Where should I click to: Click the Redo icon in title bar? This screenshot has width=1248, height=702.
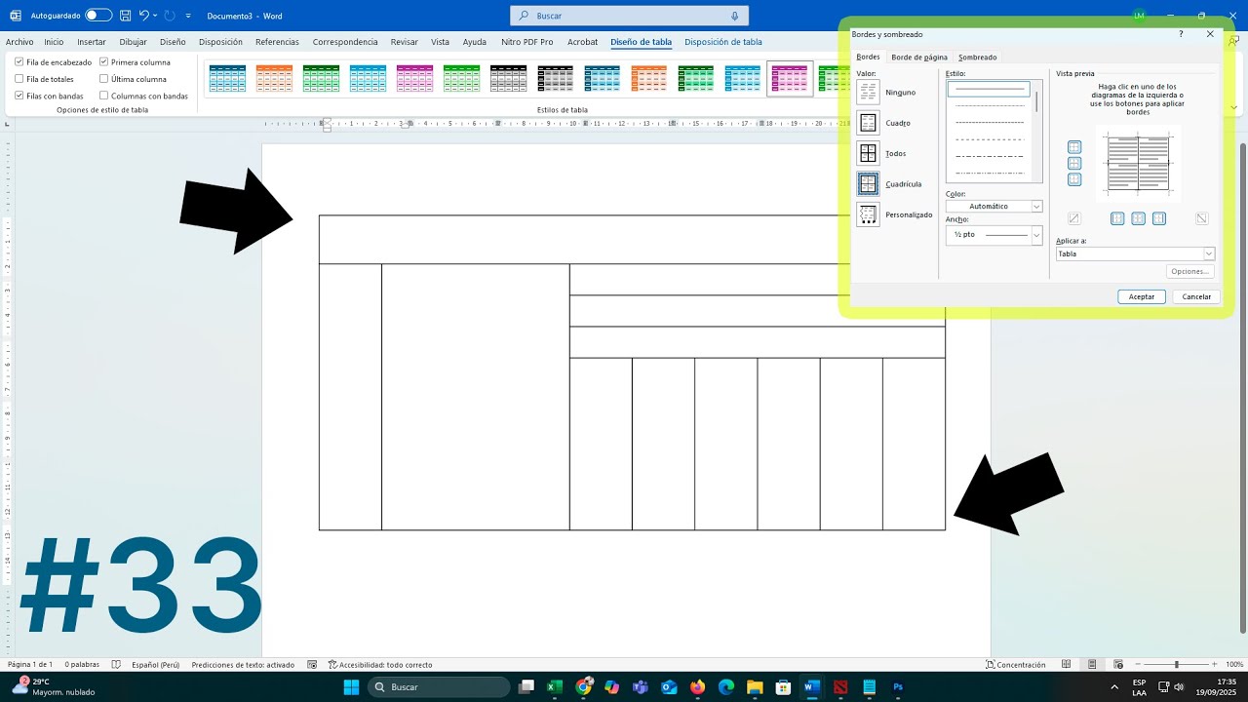click(x=171, y=16)
